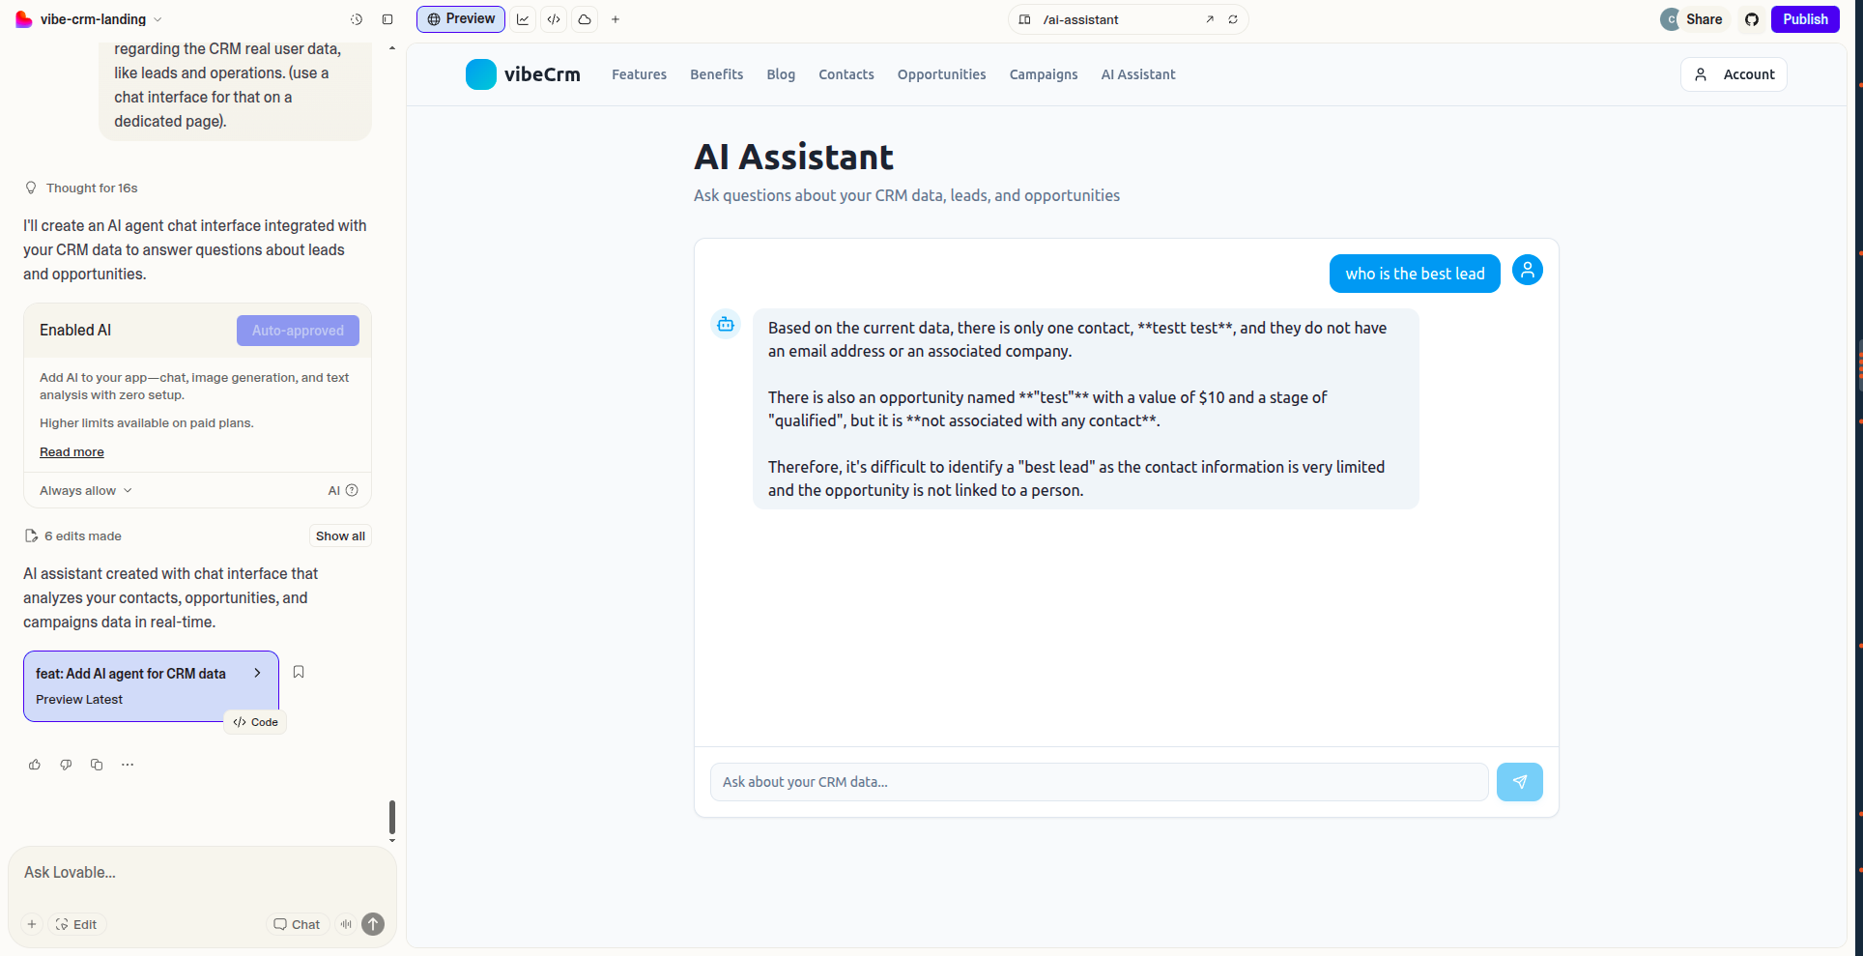Toggle the sidebar panel layout icon
This screenshot has height=956, width=1863.
pyautogui.click(x=387, y=19)
